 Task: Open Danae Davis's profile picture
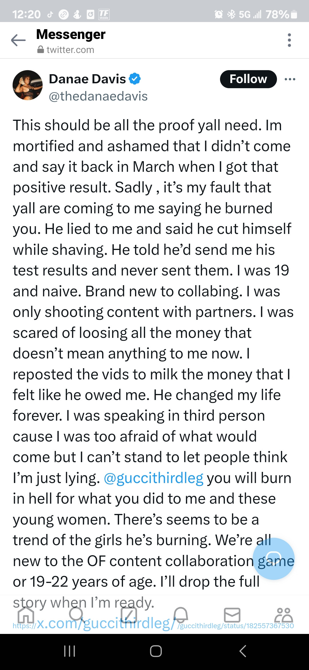(x=28, y=85)
